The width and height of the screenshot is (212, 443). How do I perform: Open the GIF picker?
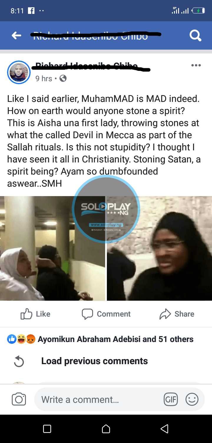pos(171,400)
